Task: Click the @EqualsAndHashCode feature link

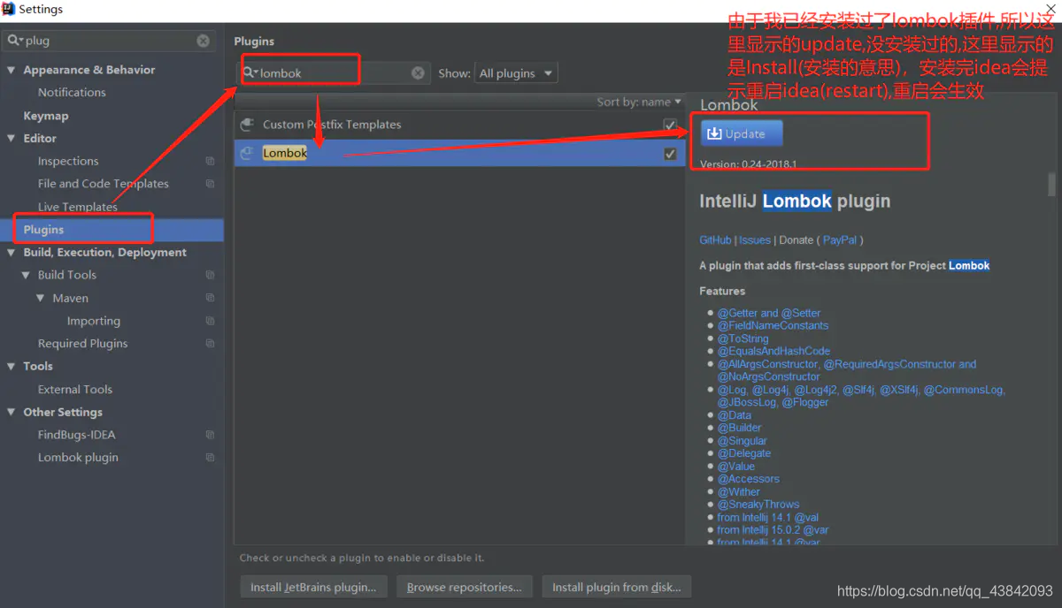Action: pos(773,351)
